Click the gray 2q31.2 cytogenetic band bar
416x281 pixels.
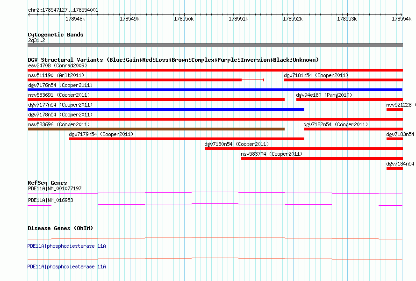click(215, 45)
